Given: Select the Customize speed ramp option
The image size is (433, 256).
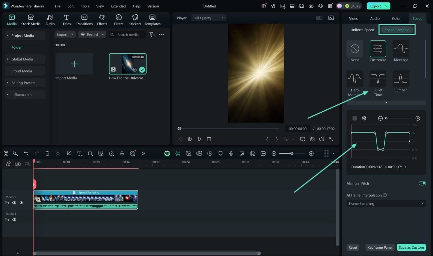Looking at the screenshot, I should [x=378, y=51].
